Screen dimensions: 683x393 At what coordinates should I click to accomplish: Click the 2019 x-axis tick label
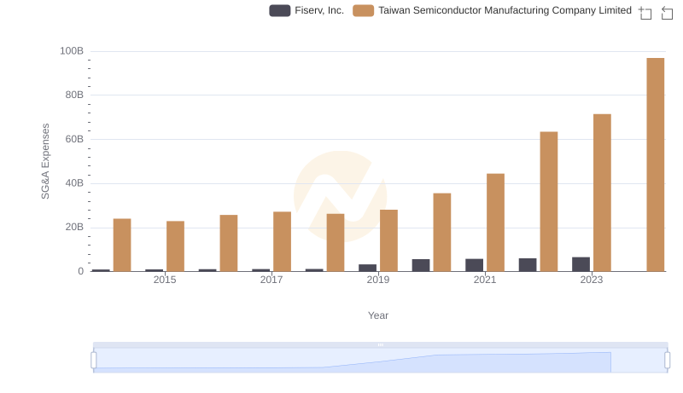coord(378,280)
